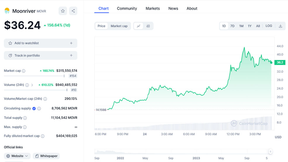This screenshot has height=162, width=288.
Task: Click info icon beside Fully diluted market cap
Action: pos(43,136)
